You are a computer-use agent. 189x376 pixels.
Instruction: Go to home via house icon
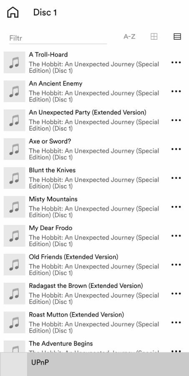[x=13, y=12]
